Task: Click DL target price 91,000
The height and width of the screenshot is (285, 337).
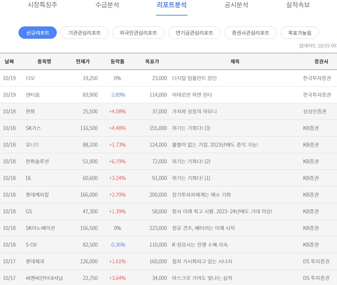Action: click(x=160, y=178)
